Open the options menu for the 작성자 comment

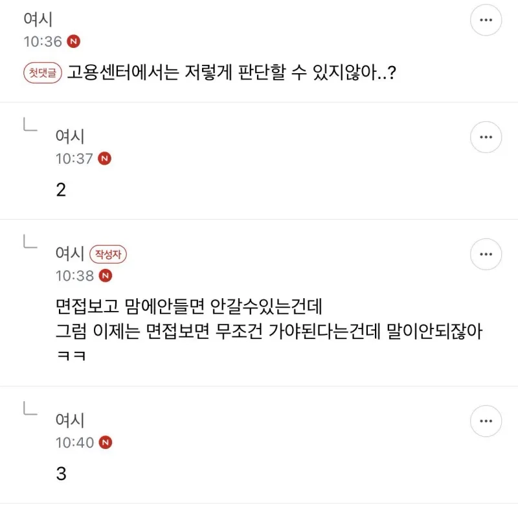click(x=486, y=254)
